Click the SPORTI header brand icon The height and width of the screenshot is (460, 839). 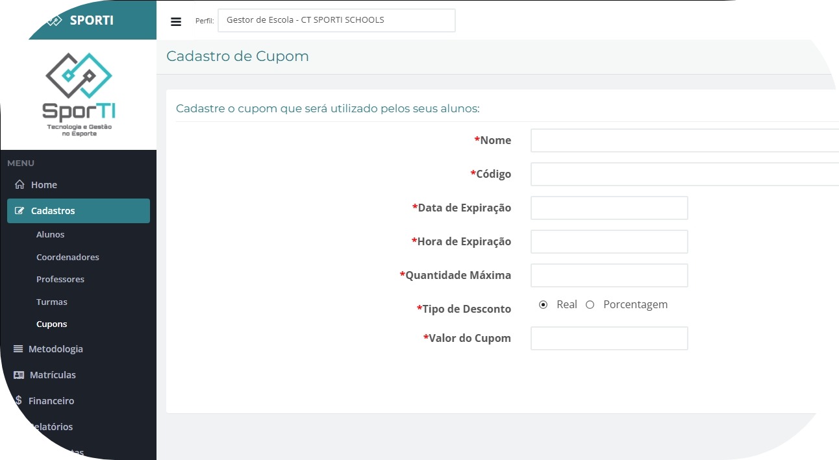[x=55, y=20]
